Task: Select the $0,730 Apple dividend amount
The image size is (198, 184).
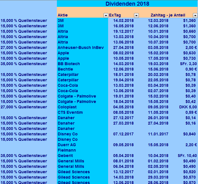Action: coord(189,58)
